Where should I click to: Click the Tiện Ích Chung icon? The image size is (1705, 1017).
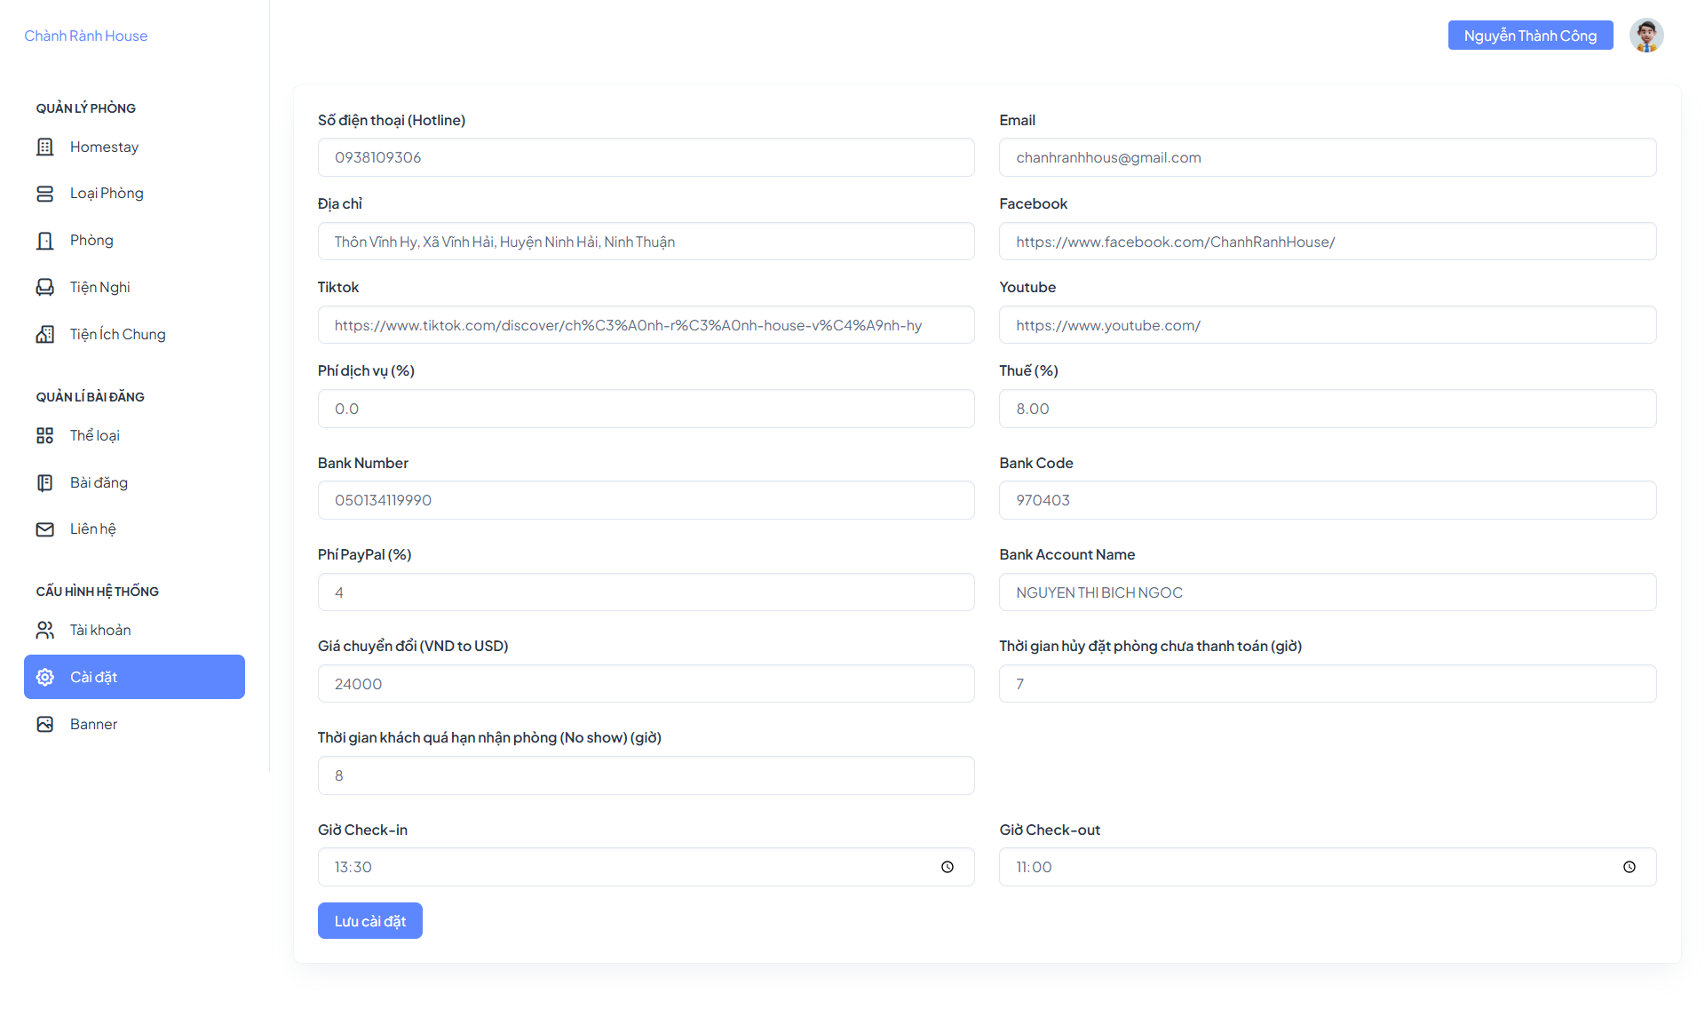click(44, 334)
